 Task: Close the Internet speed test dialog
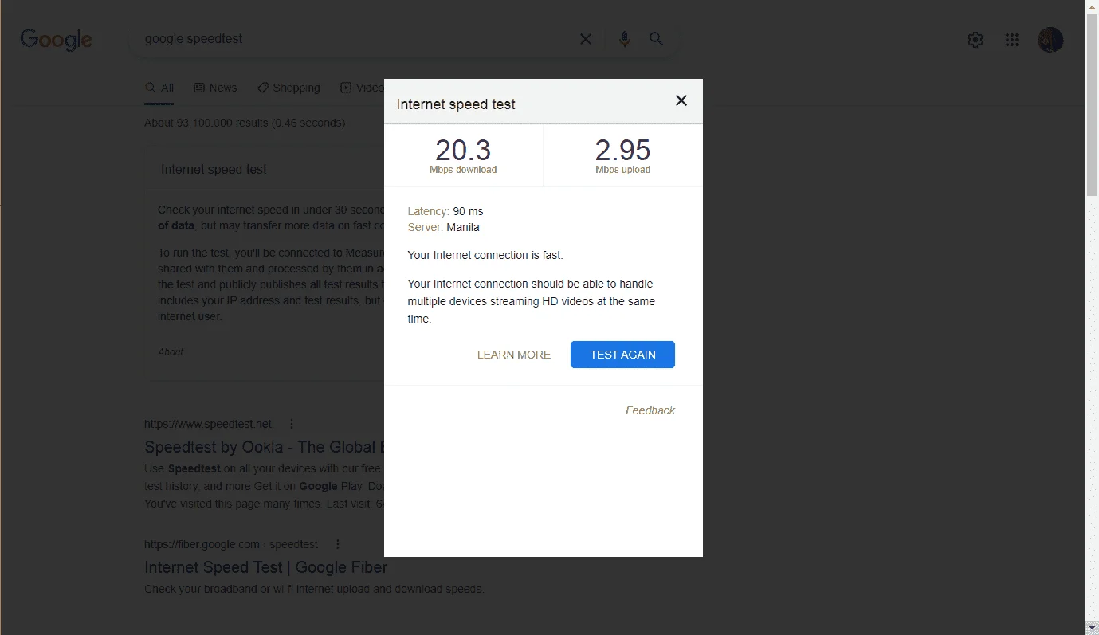681,100
